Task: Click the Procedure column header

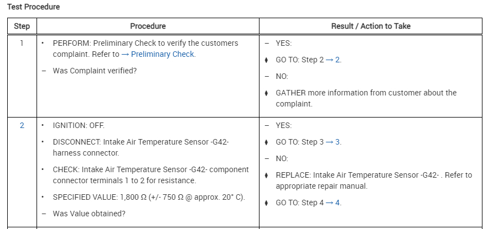Action: pos(148,26)
